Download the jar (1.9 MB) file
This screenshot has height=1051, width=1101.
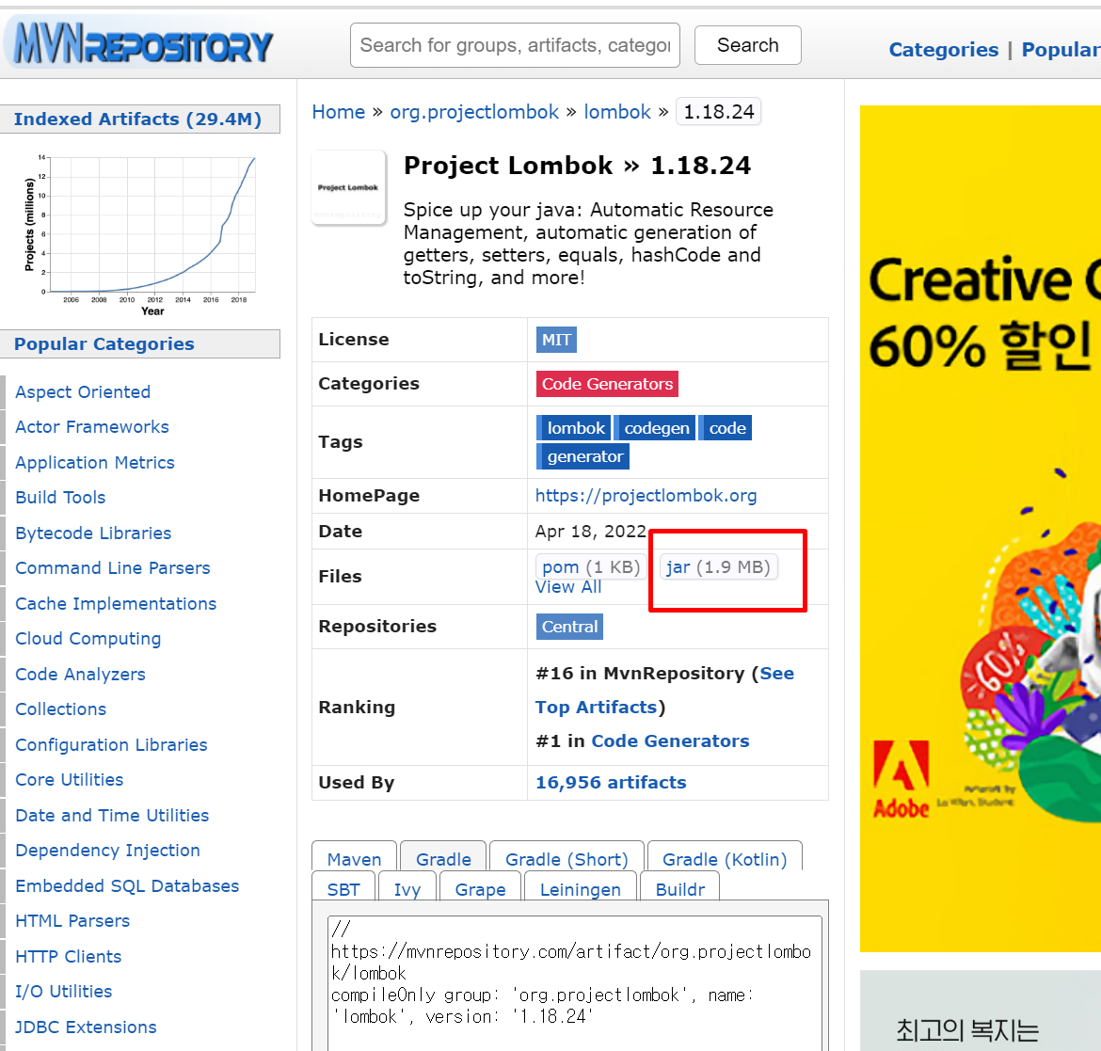coord(718,566)
